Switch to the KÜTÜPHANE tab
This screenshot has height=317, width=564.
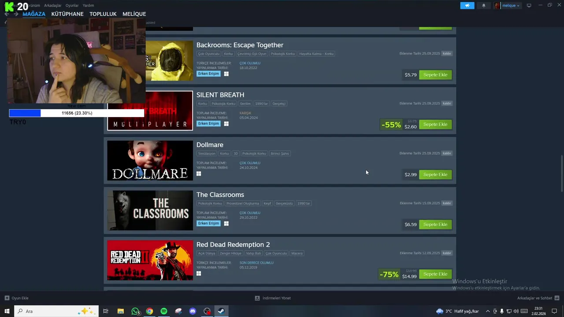(x=67, y=14)
